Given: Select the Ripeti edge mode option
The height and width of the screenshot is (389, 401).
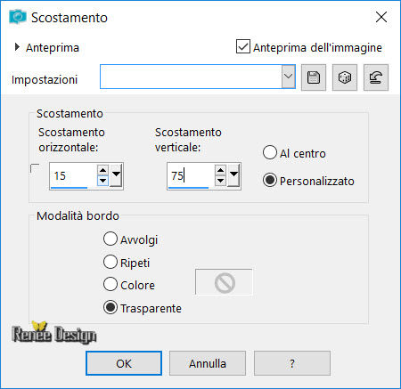Looking at the screenshot, I should tap(110, 262).
